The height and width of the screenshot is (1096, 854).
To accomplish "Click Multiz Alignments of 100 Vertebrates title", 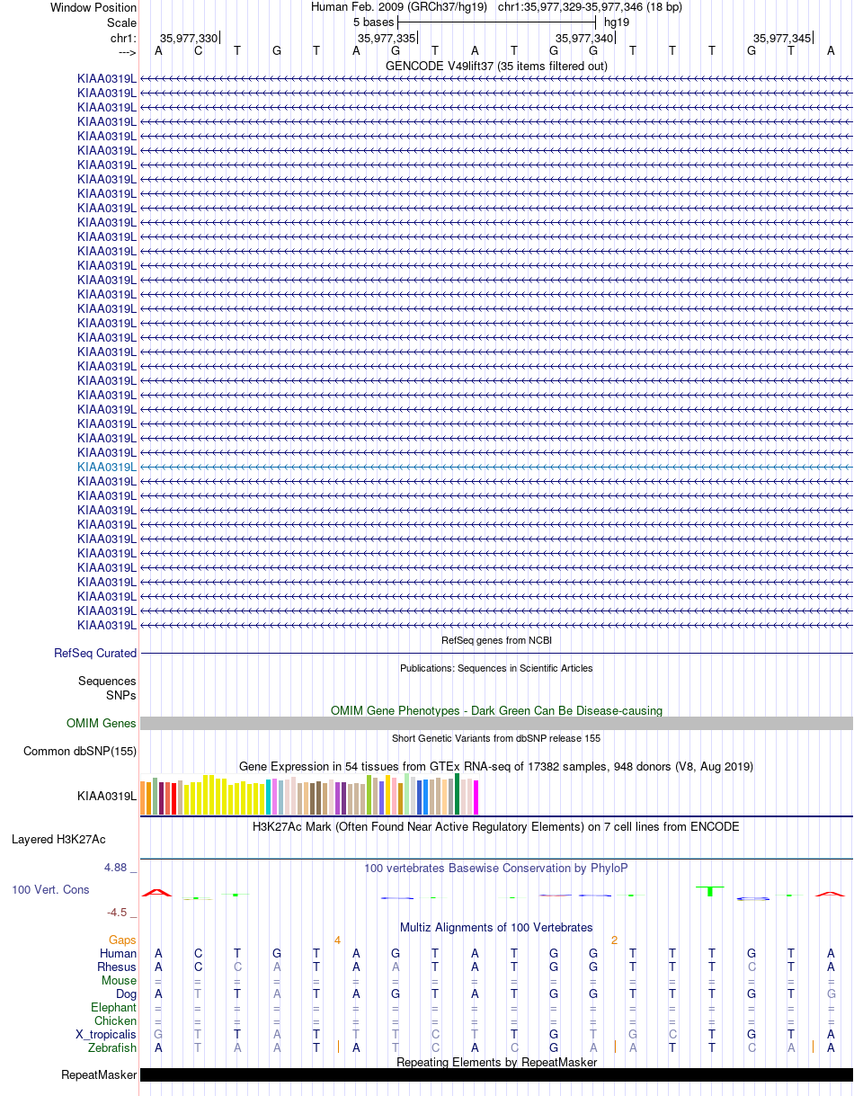I will click(x=496, y=927).
